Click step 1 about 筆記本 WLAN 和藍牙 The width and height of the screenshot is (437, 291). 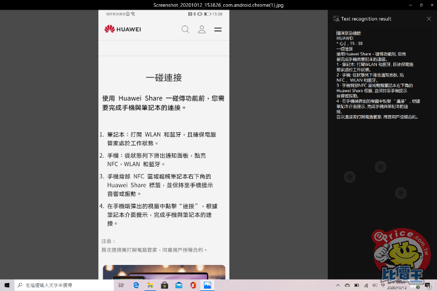pos(158,139)
